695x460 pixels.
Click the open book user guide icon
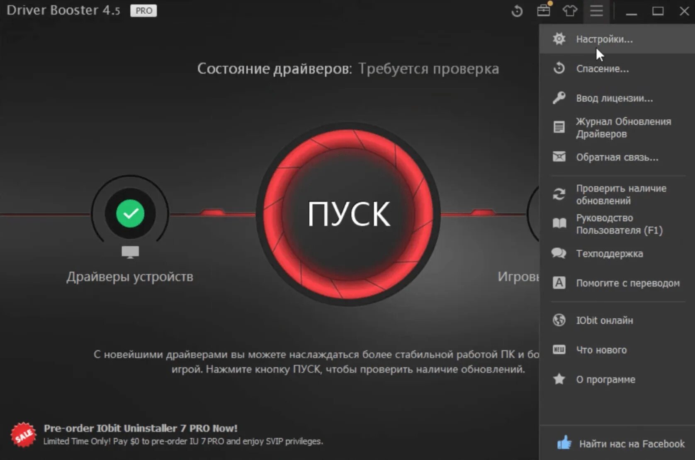559,224
